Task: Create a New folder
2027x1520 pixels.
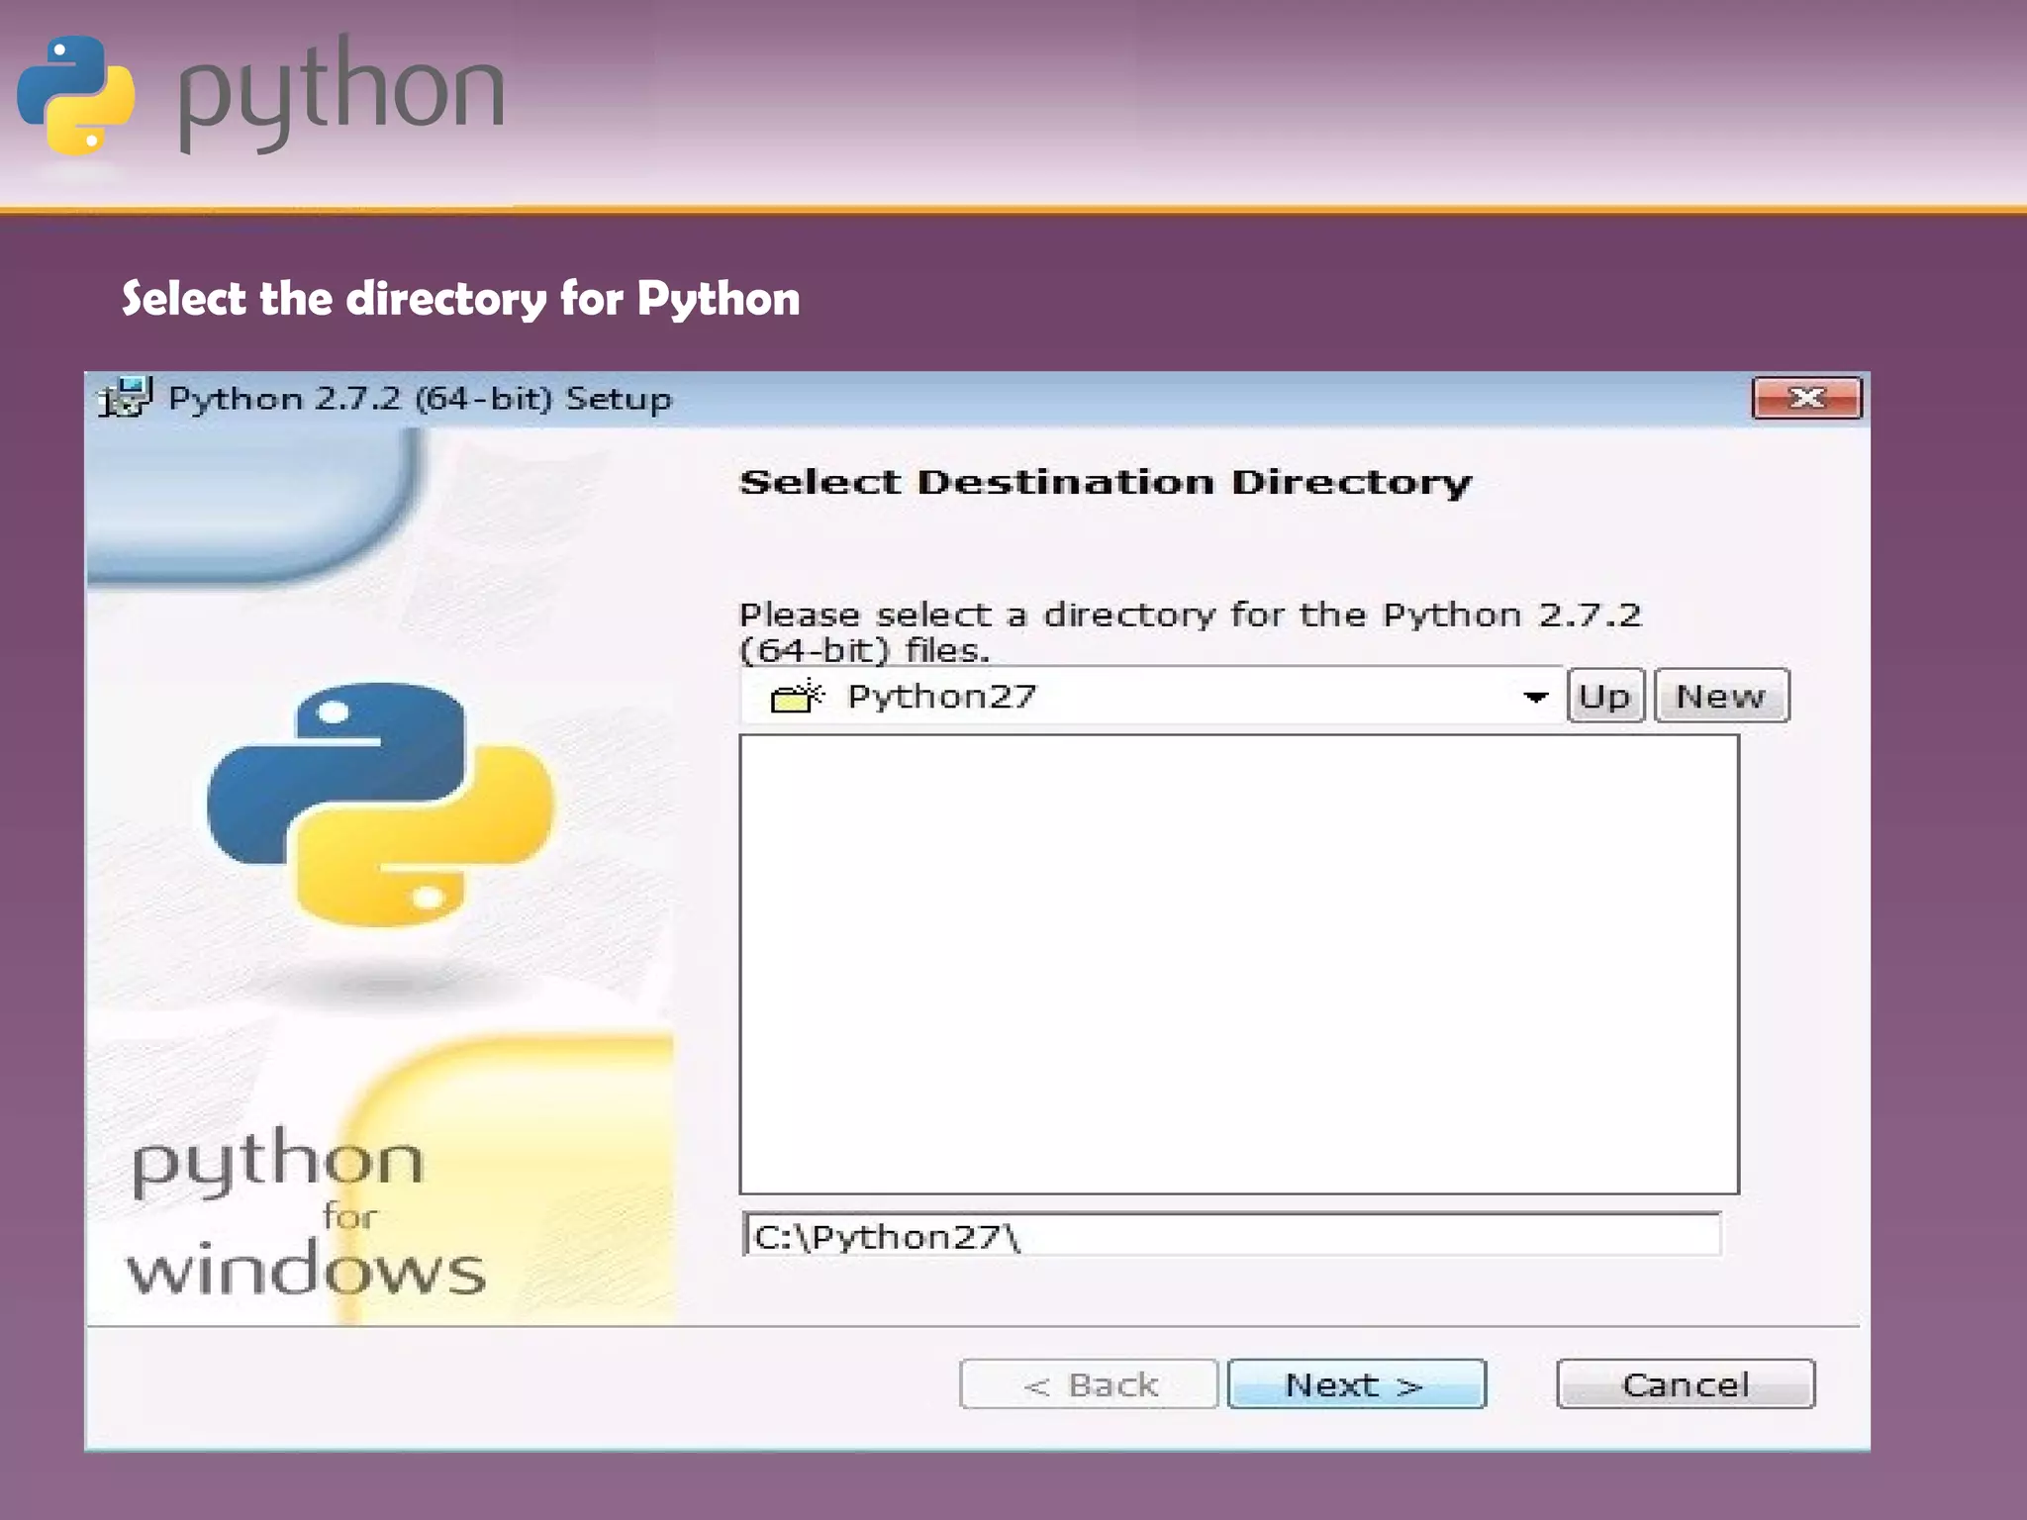Action: [1721, 696]
